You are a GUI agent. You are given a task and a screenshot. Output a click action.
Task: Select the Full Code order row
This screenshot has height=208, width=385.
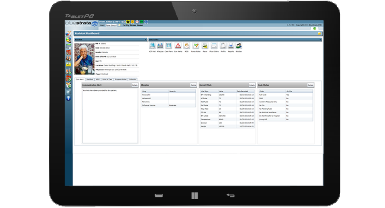(x=286, y=95)
